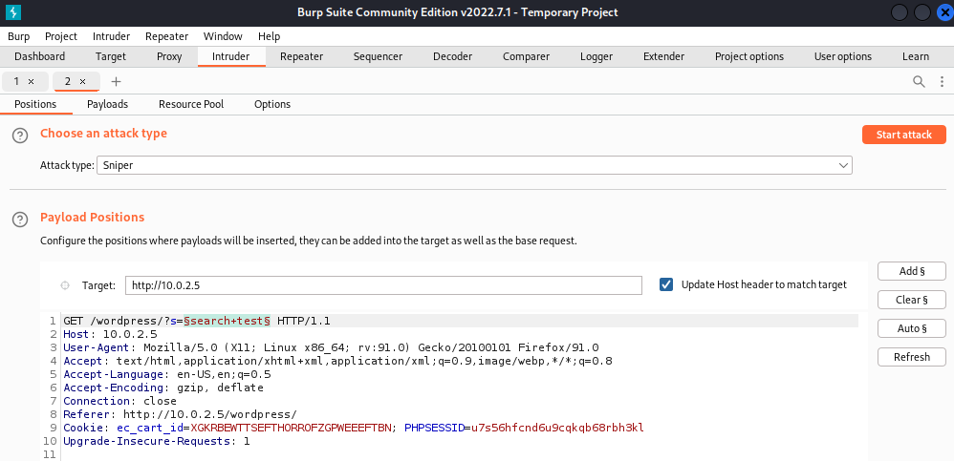Screen dimensions: 954x461
Task: Open the Intruder search magnifier icon
Action: (919, 81)
